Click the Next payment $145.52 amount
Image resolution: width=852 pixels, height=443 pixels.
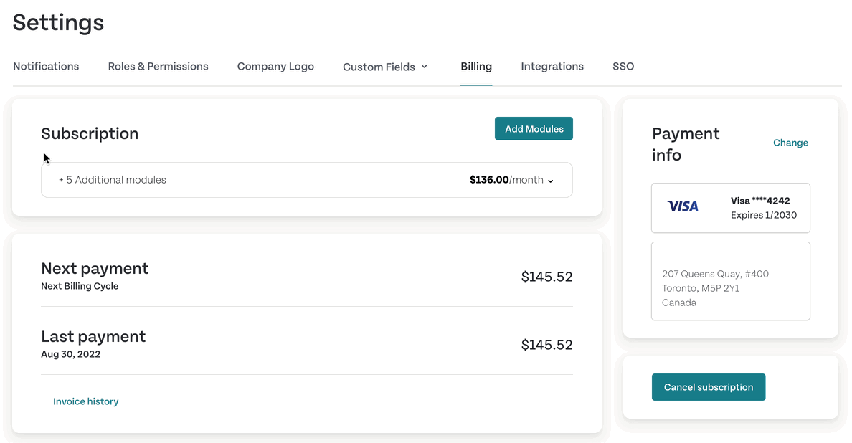pyautogui.click(x=546, y=277)
